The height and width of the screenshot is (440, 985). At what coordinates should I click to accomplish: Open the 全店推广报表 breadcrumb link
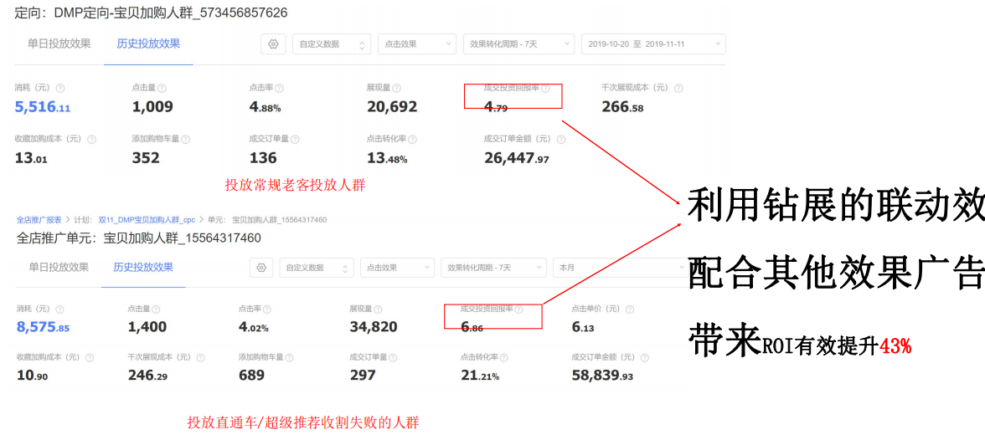click(x=39, y=220)
